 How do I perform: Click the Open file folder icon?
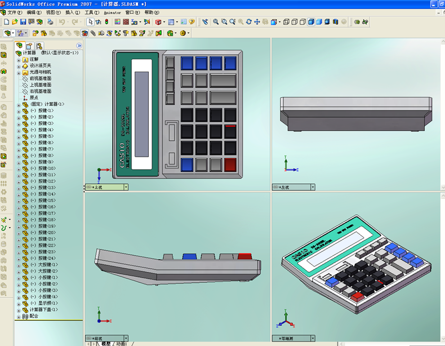click(15, 22)
